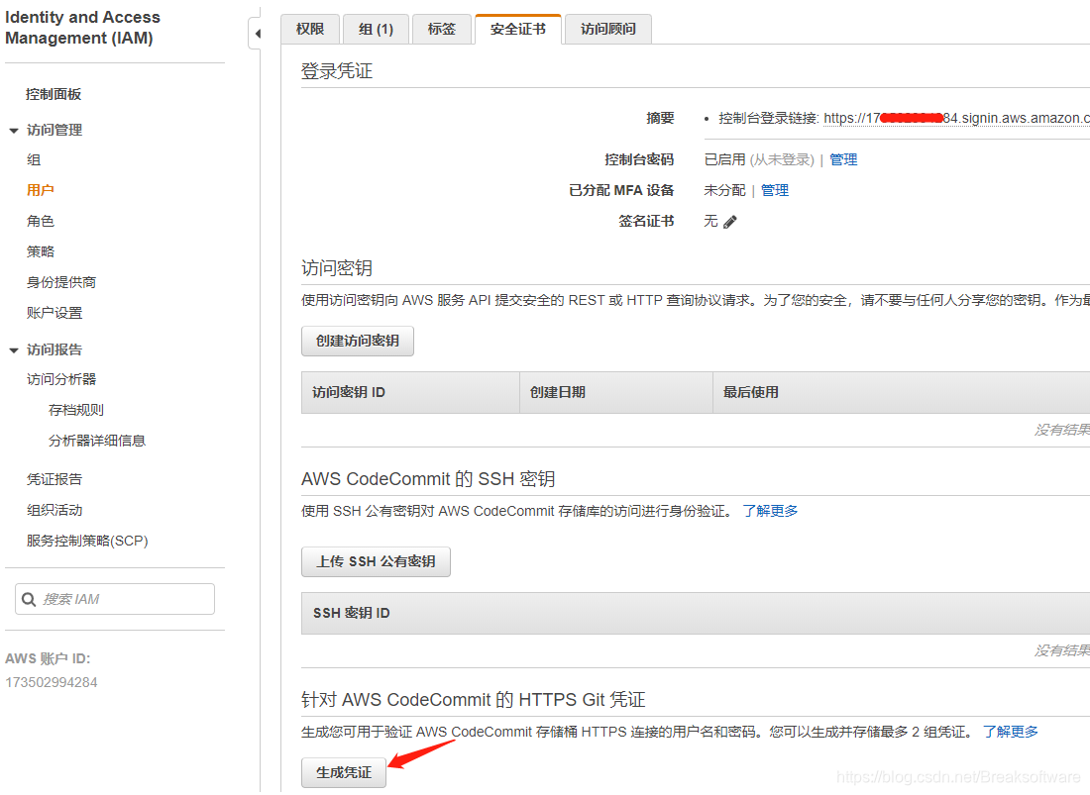Collapse the IAM sidebar with arrow handle
The image size is (1090, 795).
(x=257, y=34)
